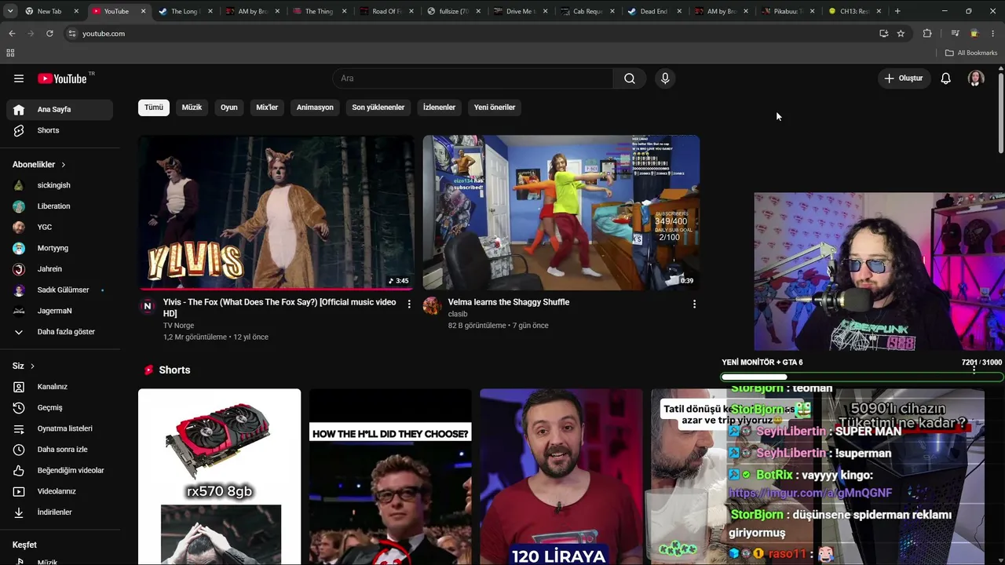
Task: Switch to the Dead End browser tab
Action: click(653, 11)
